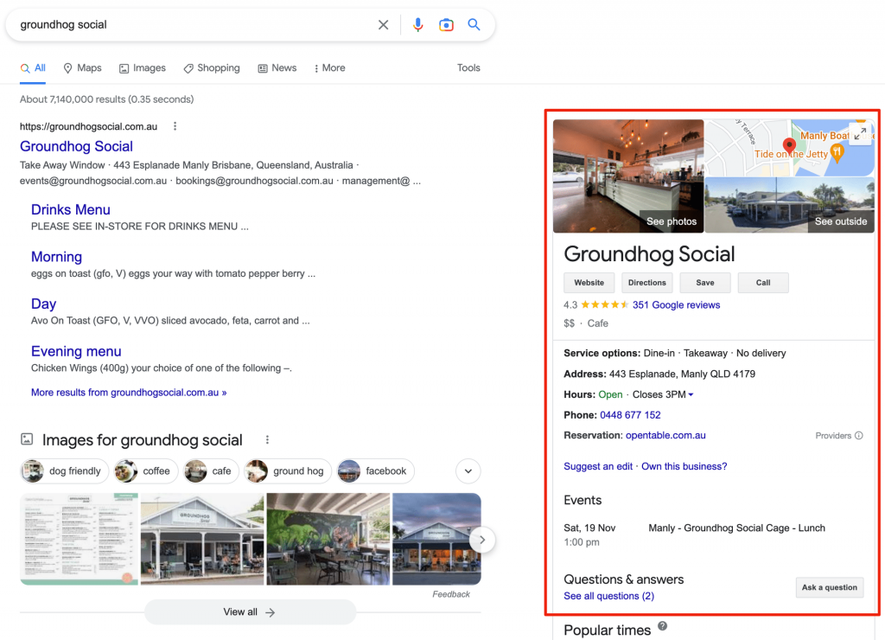Click the https://groundhogsocial.com.au URL text
This screenshot has width=885, height=640.
pyautogui.click(x=89, y=126)
